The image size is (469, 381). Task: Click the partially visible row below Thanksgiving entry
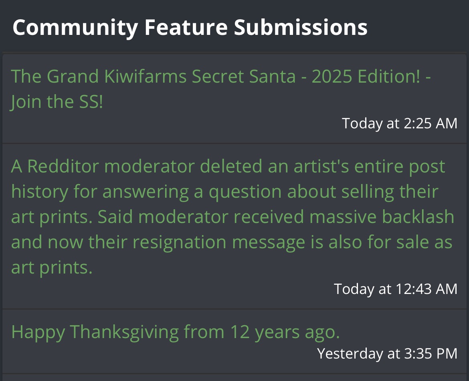pos(234,377)
